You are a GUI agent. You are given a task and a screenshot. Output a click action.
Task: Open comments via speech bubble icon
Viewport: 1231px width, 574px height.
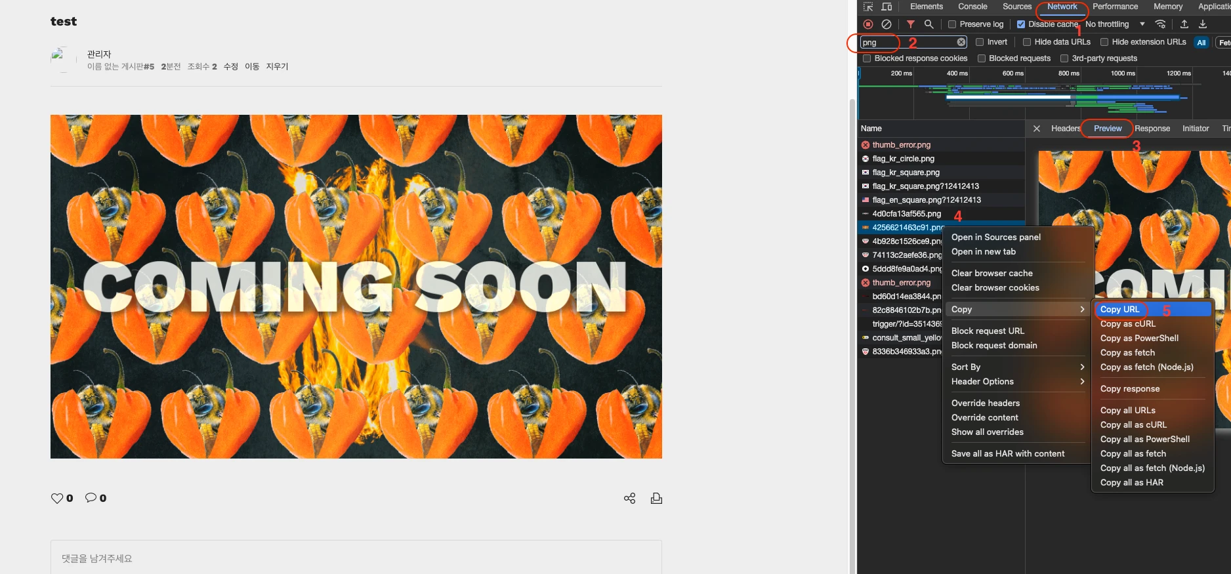coord(91,498)
